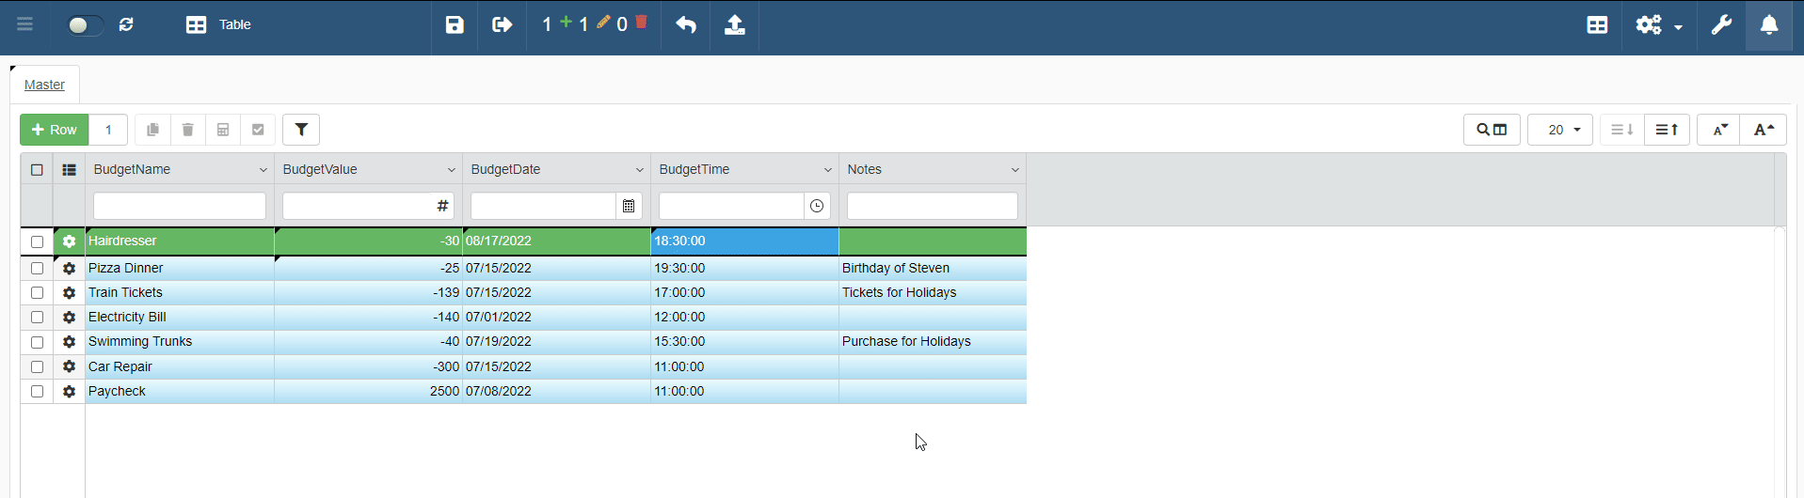Click the Table view label in top bar
Image resolution: width=1804 pixels, height=498 pixels.
(234, 25)
